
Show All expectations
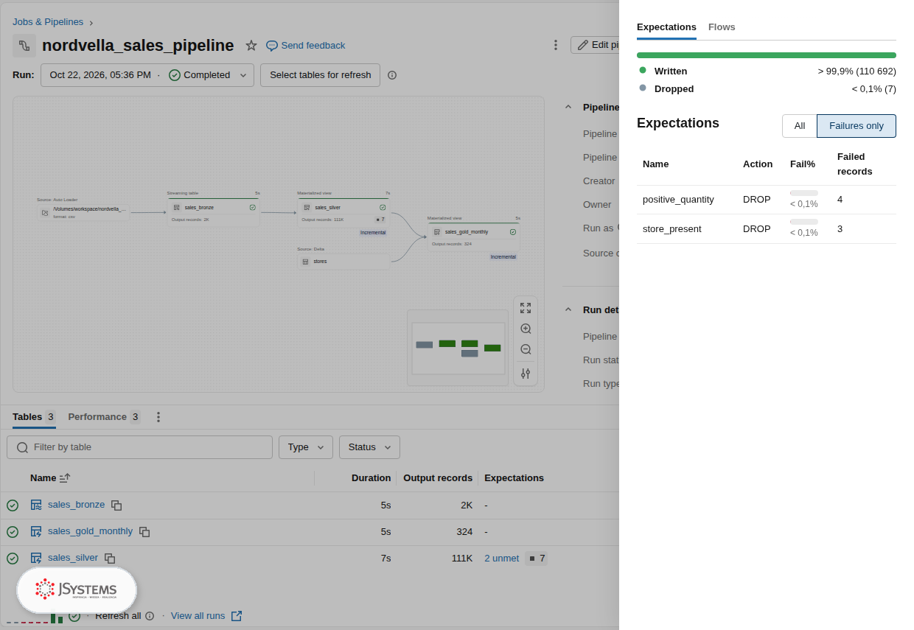[x=800, y=126]
